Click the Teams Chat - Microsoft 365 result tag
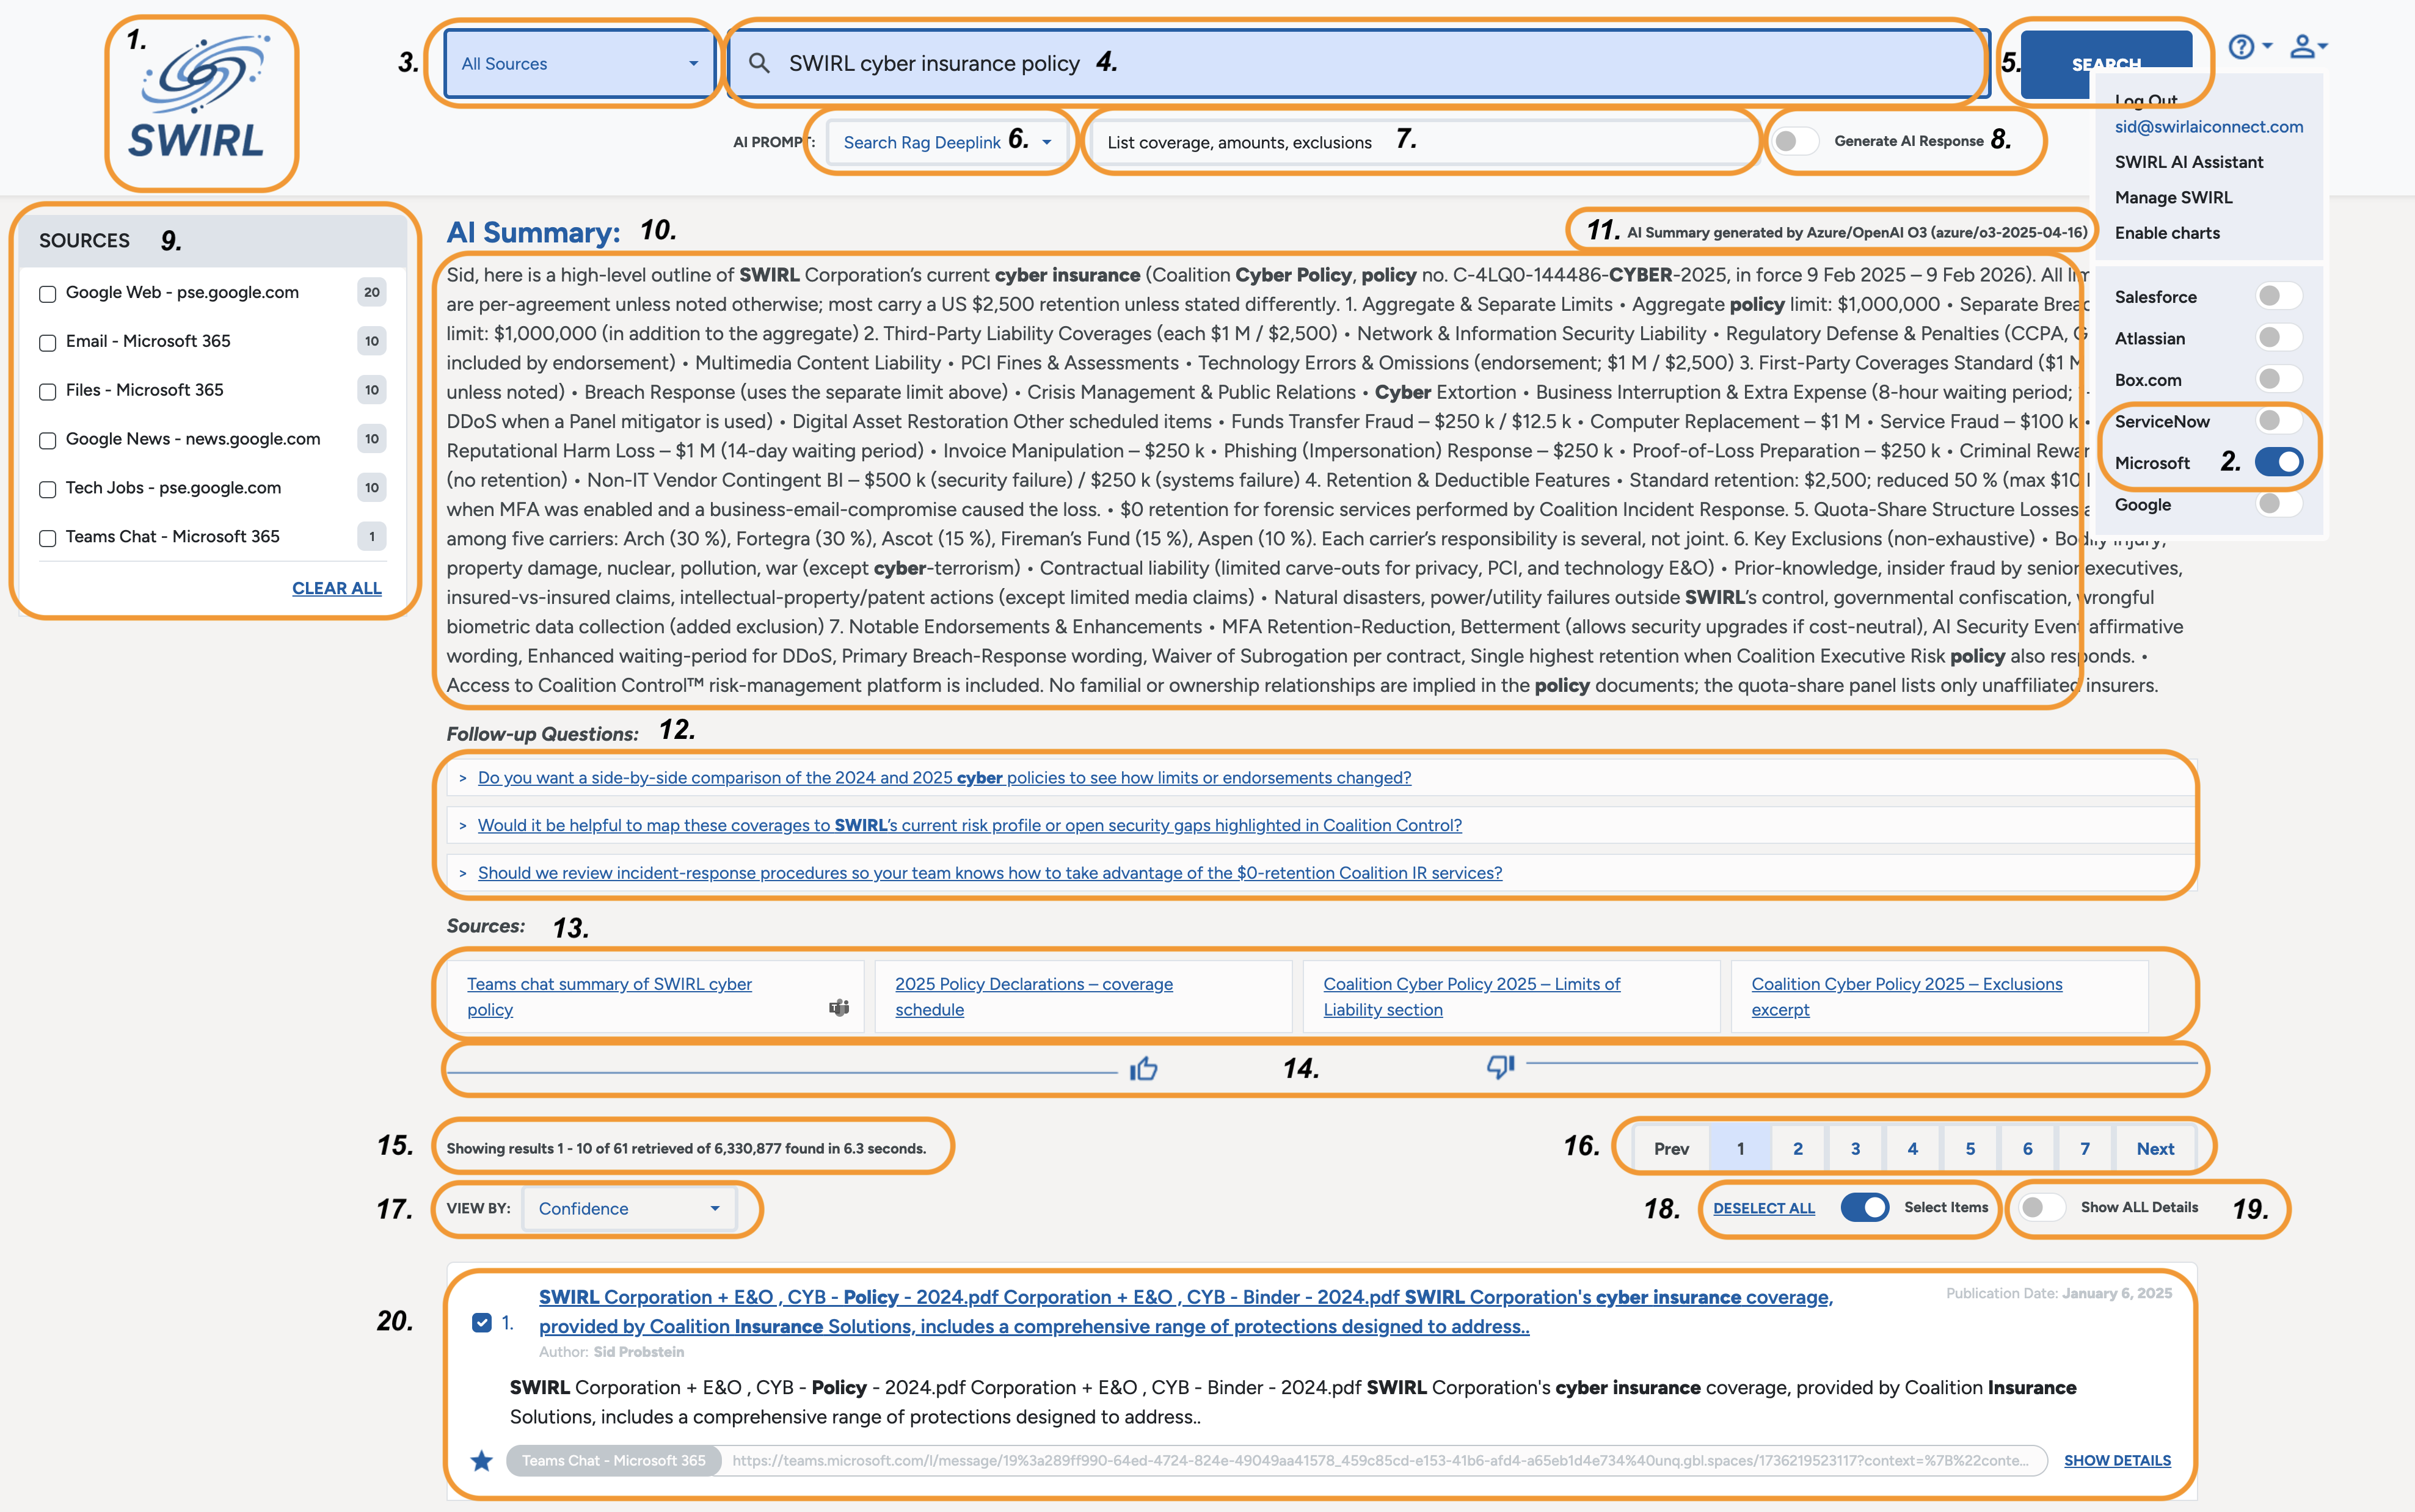The height and width of the screenshot is (1512, 2415). click(614, 1461)
